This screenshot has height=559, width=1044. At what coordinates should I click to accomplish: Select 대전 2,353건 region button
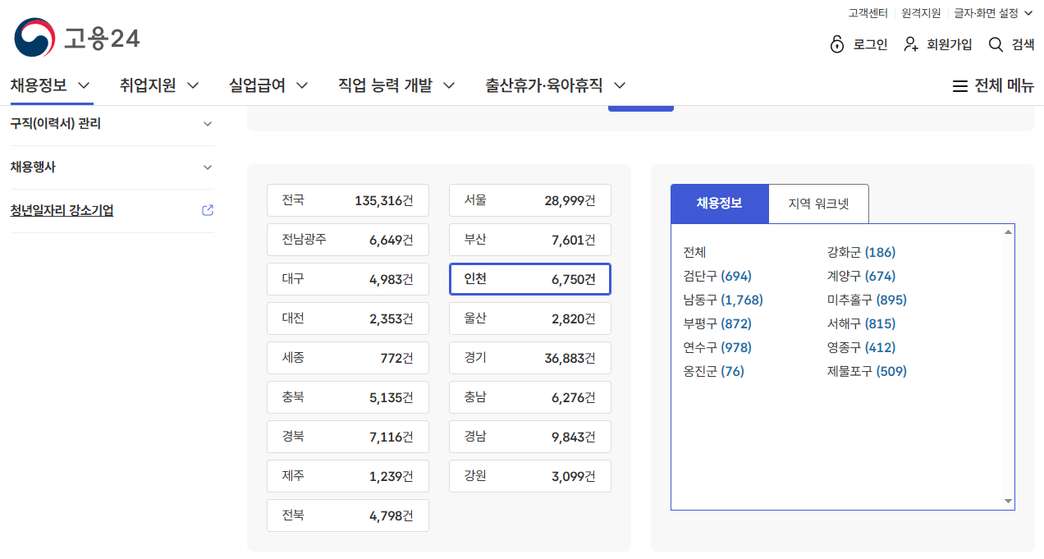click(x=348, y=318)
